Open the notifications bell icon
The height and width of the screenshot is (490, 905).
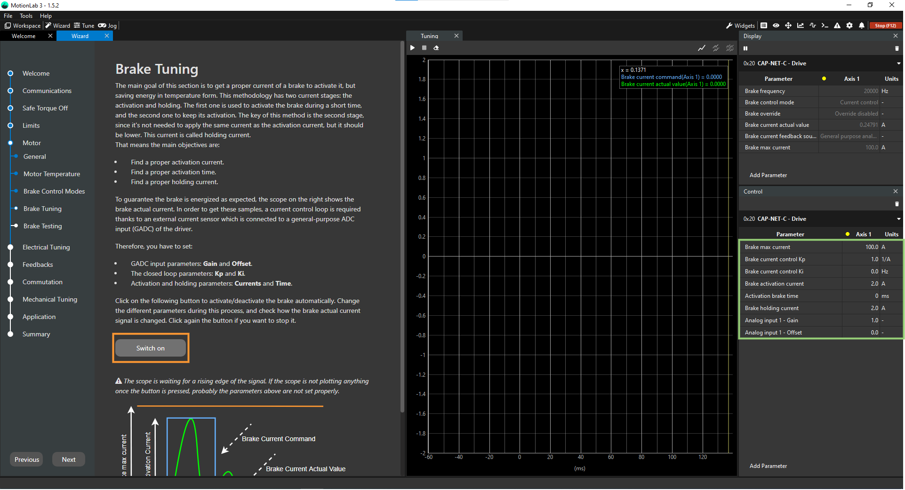pos(862,26)
